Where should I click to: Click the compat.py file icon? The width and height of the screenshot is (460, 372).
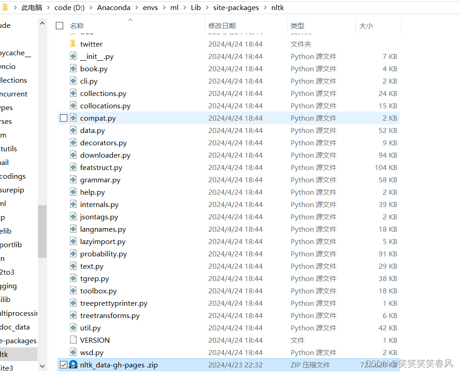[73, 118]
